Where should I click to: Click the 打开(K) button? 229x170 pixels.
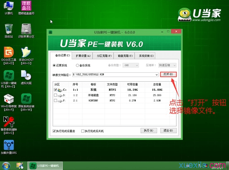168,74
